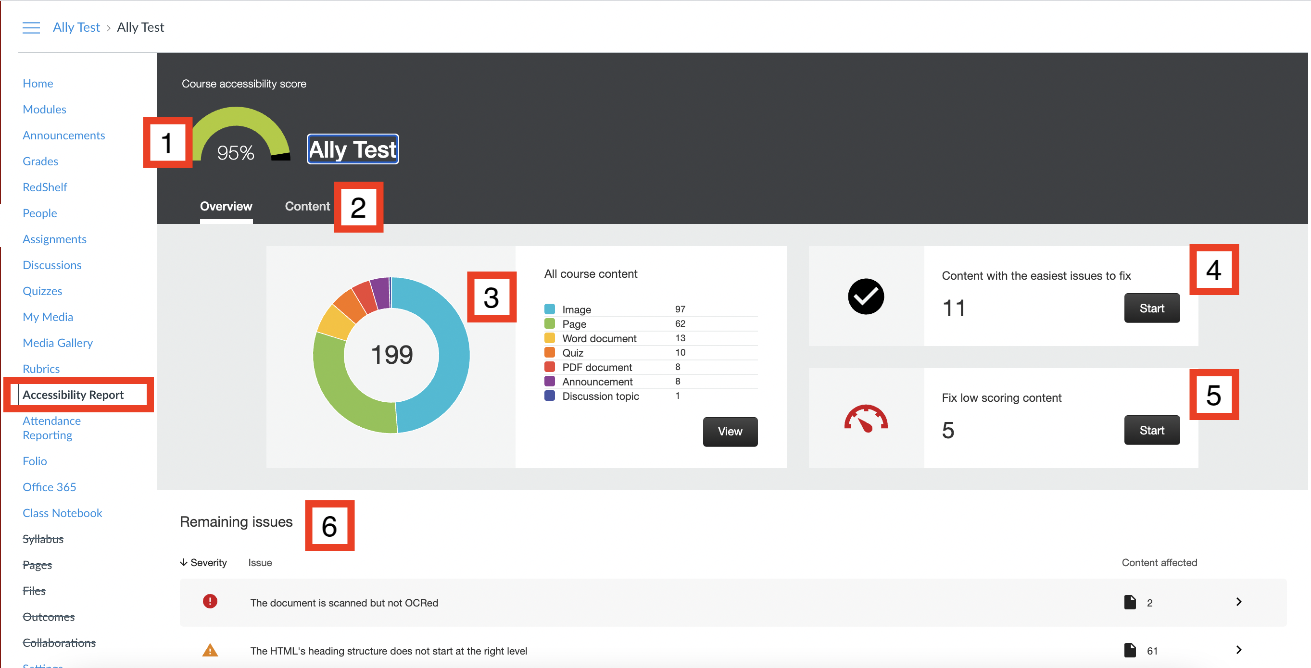Viewport: 1311px width, 668px height.
Task: Expand the HTML heading structure issue chevron
Action: pos(1238,650)
